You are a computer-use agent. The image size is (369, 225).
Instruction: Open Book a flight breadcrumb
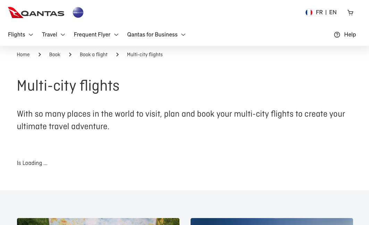(94, 55)
